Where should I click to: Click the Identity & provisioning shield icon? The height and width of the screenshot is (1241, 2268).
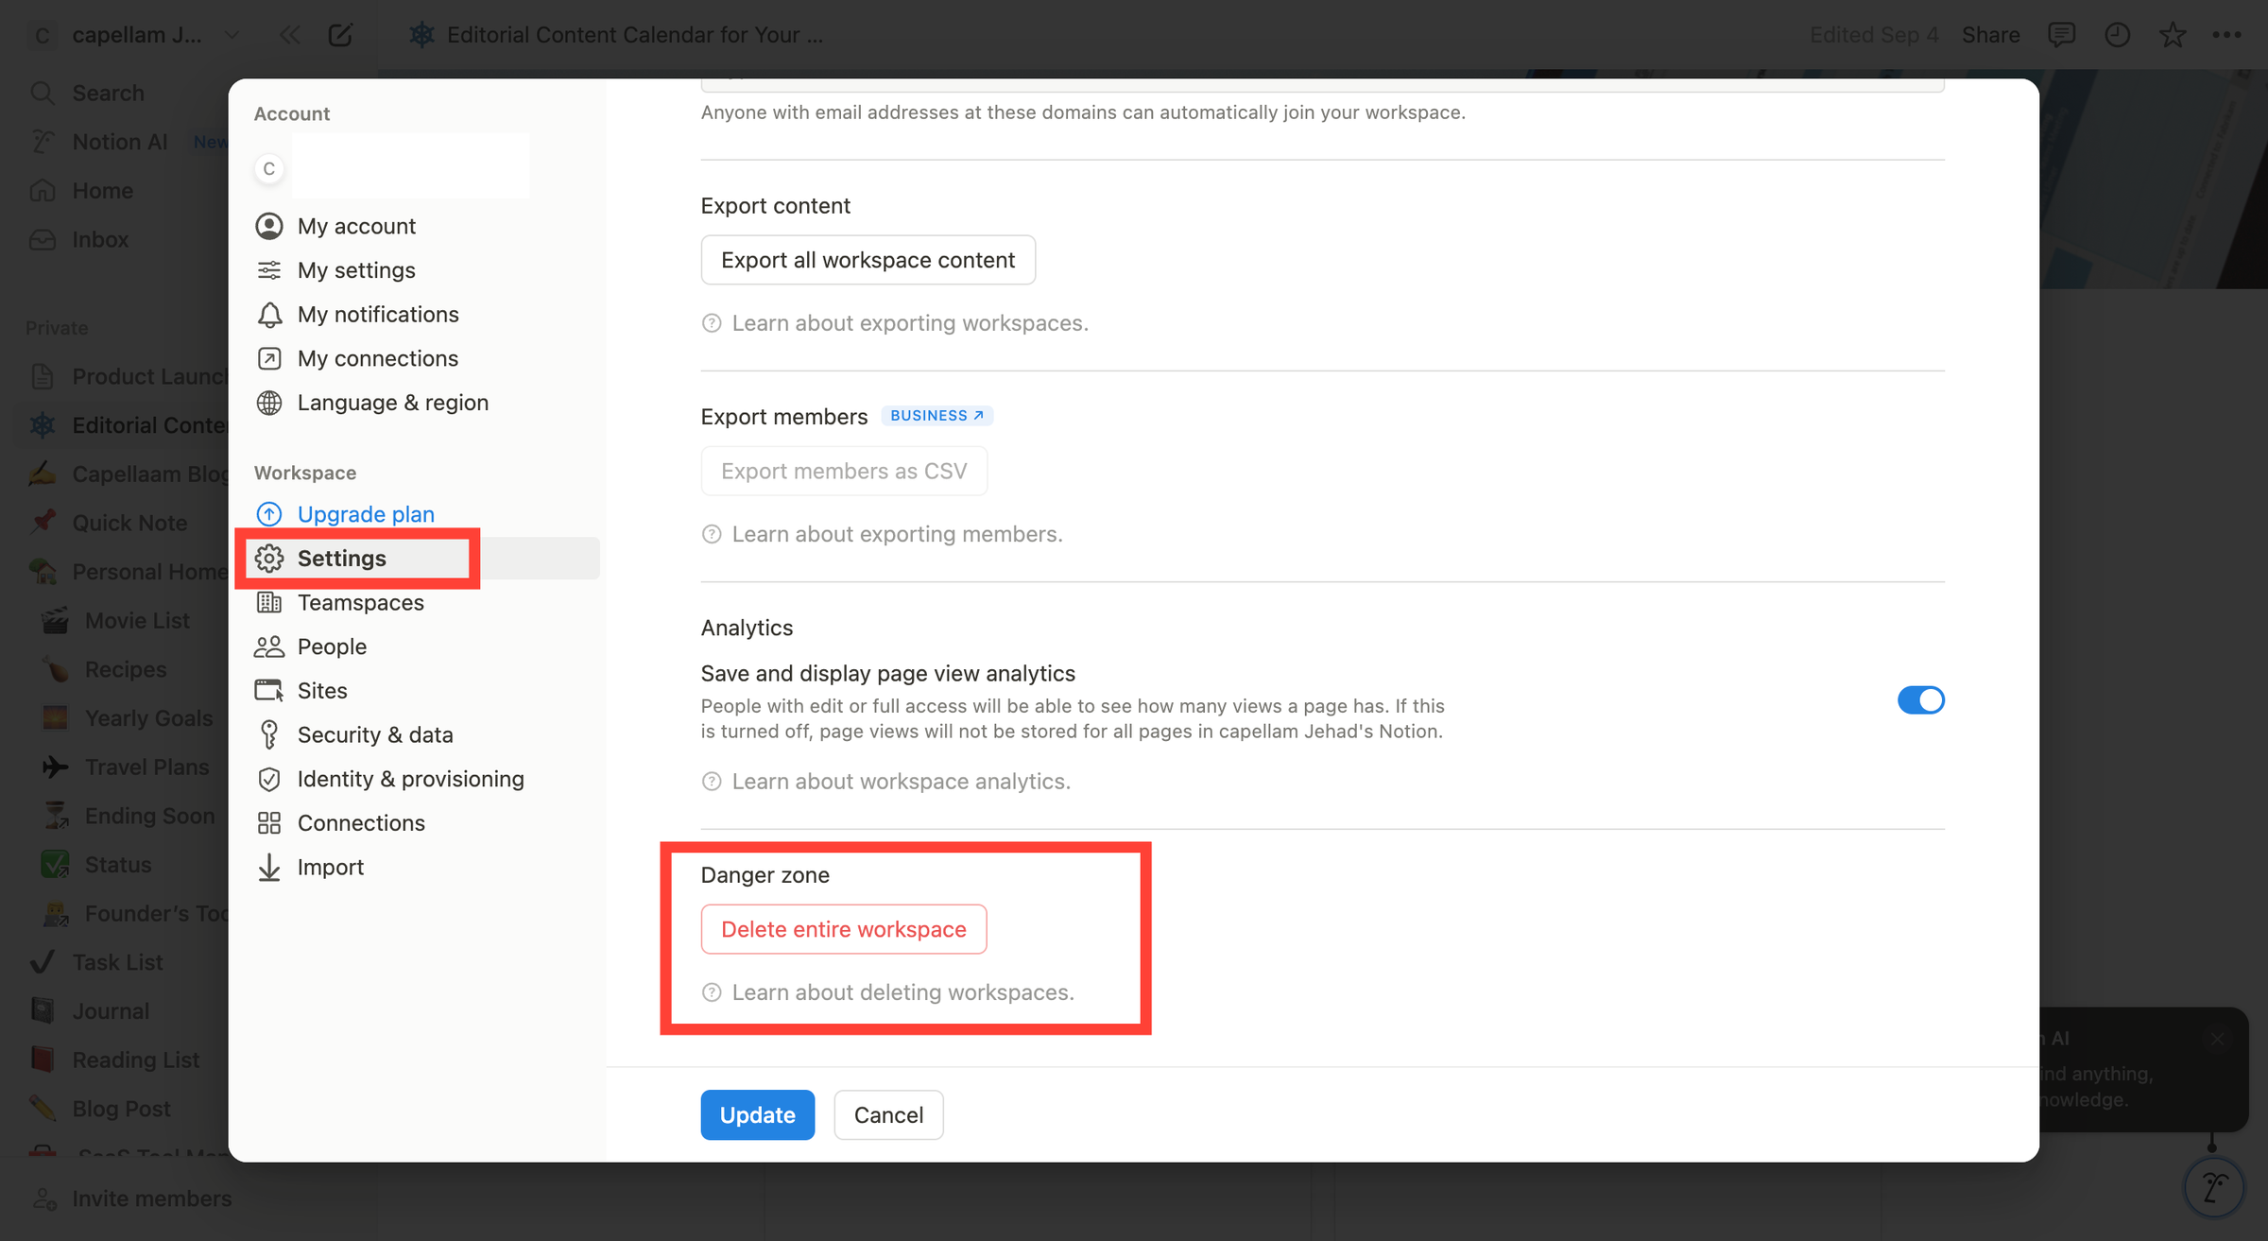tap(269, 779)
